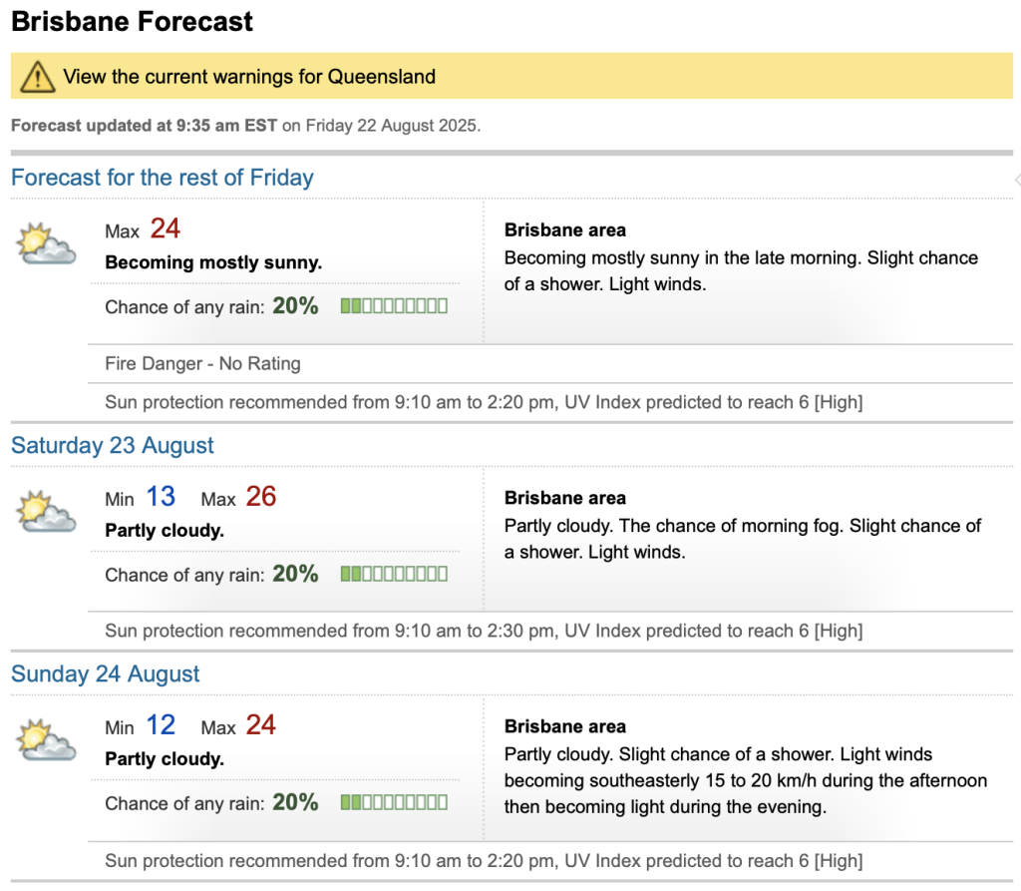
Task: Select the 'Sunday 24 August' heading
Action: tap(106, 673)
